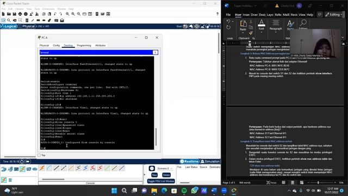Open Word Comments speech bubble button
Image resolution: width=348 pixels, height=196 pixels.
point(320,15)
